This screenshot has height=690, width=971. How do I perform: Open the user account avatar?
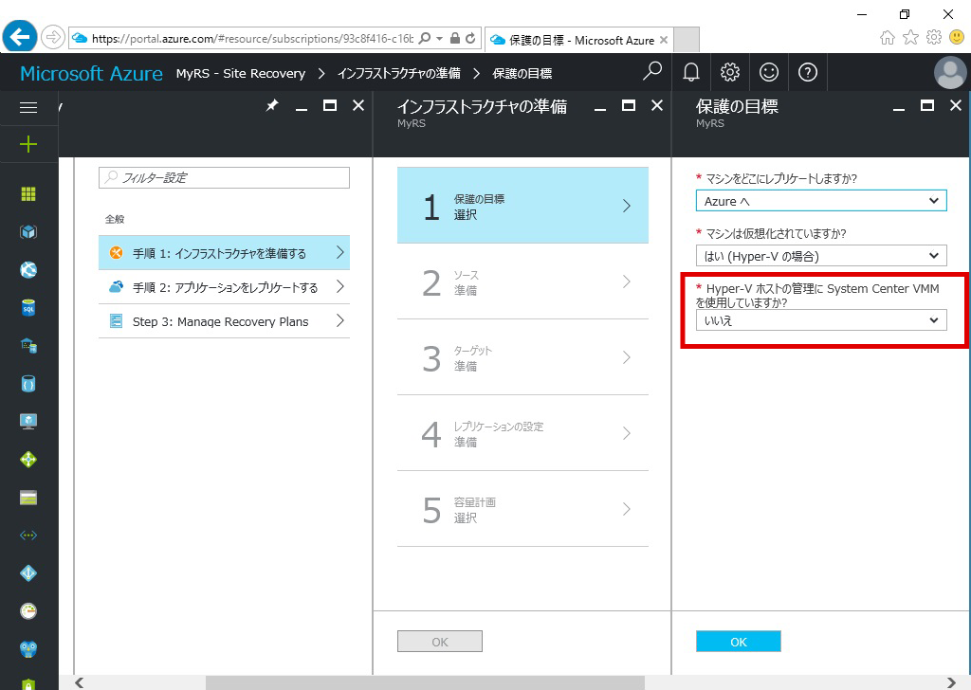(950, 73)
